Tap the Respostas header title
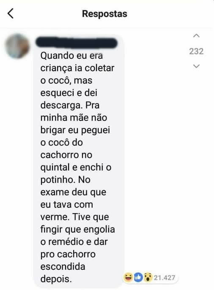Screen dimensions: 214x290 (x=104, y=14)
